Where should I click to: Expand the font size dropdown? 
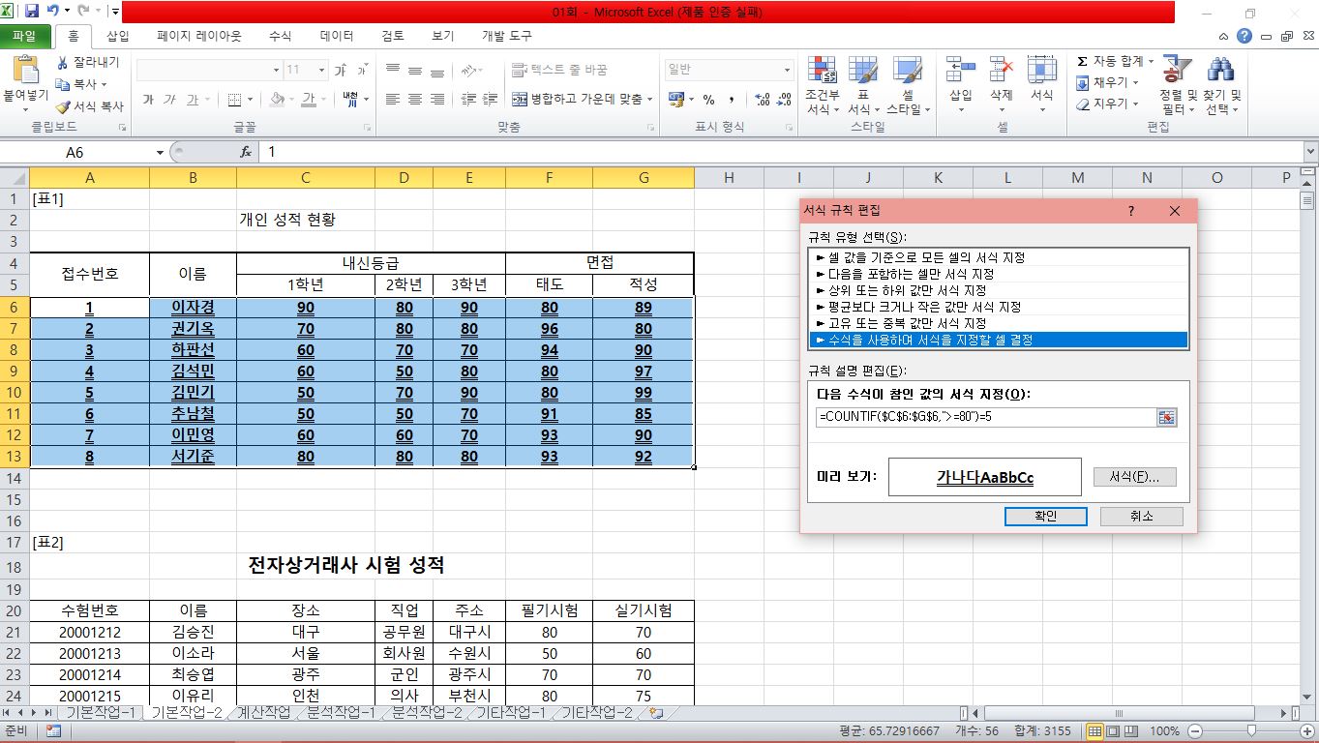click(x=320, y=70)
